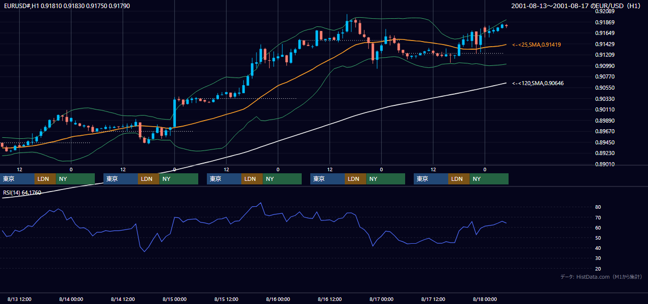Click the 8/15 12:00 date label
The height and width of the screenshot is (304, 648).
click(x=227, y=299)
